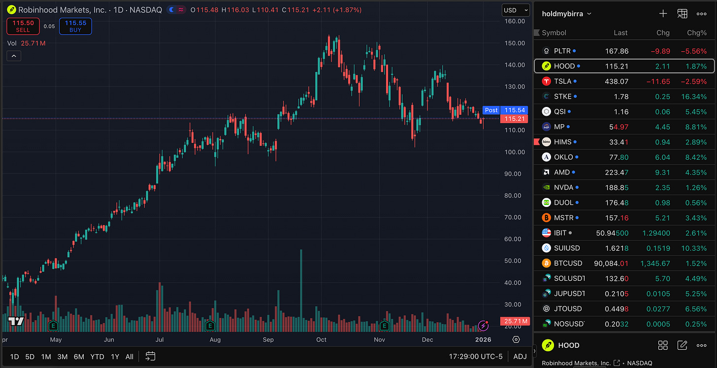The height and width of the screenshot is (368, 717).
Task: Click the Vol 25.71M indicator legend
Action: [27, 43]
